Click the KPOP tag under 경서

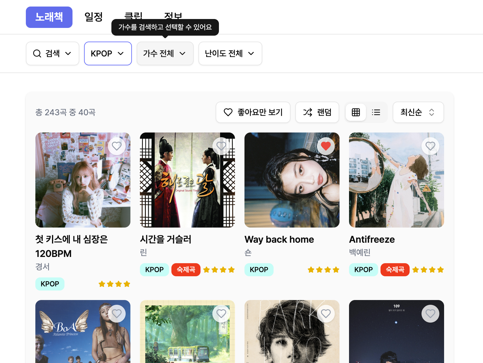tap(50, 284)
